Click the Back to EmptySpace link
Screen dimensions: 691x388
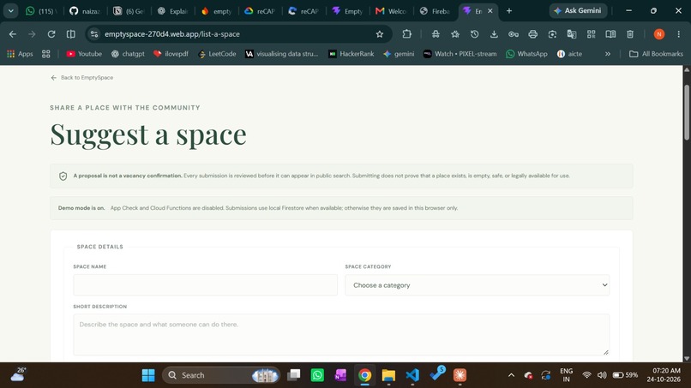[82, 77]
